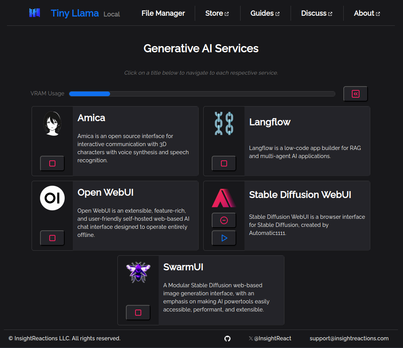Toggle the Amica service stop button
Screen dimensions: 403x348
(x=52, y=163)
